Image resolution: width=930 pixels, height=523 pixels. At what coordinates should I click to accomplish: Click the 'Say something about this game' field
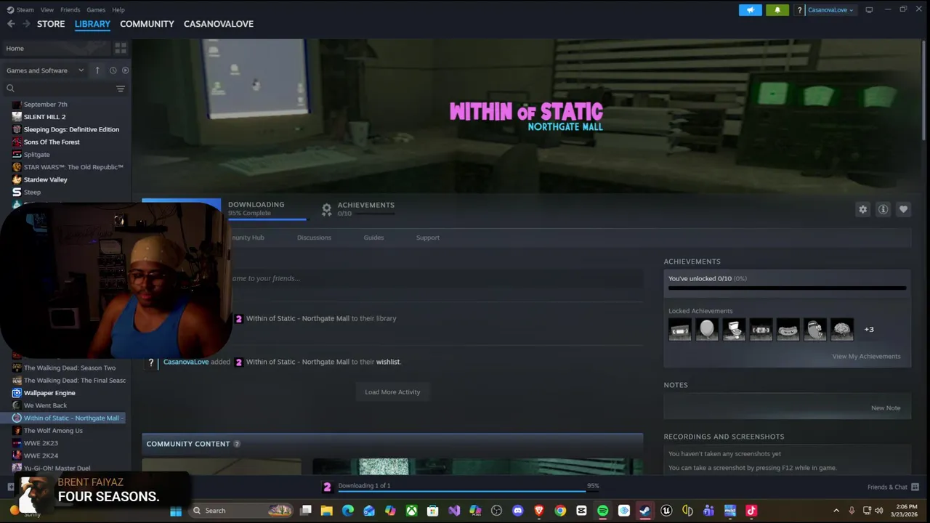click(x=392, y=278)
